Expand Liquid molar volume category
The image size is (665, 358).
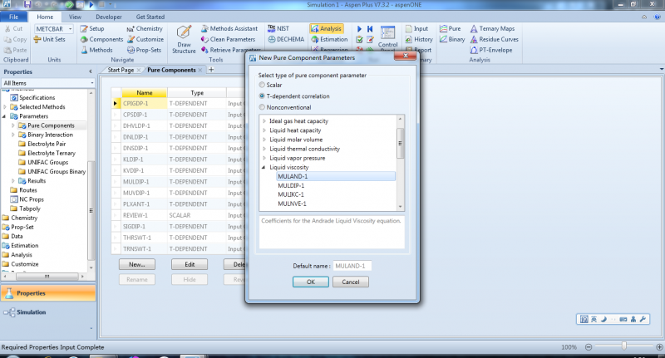[x=264, y=140]
